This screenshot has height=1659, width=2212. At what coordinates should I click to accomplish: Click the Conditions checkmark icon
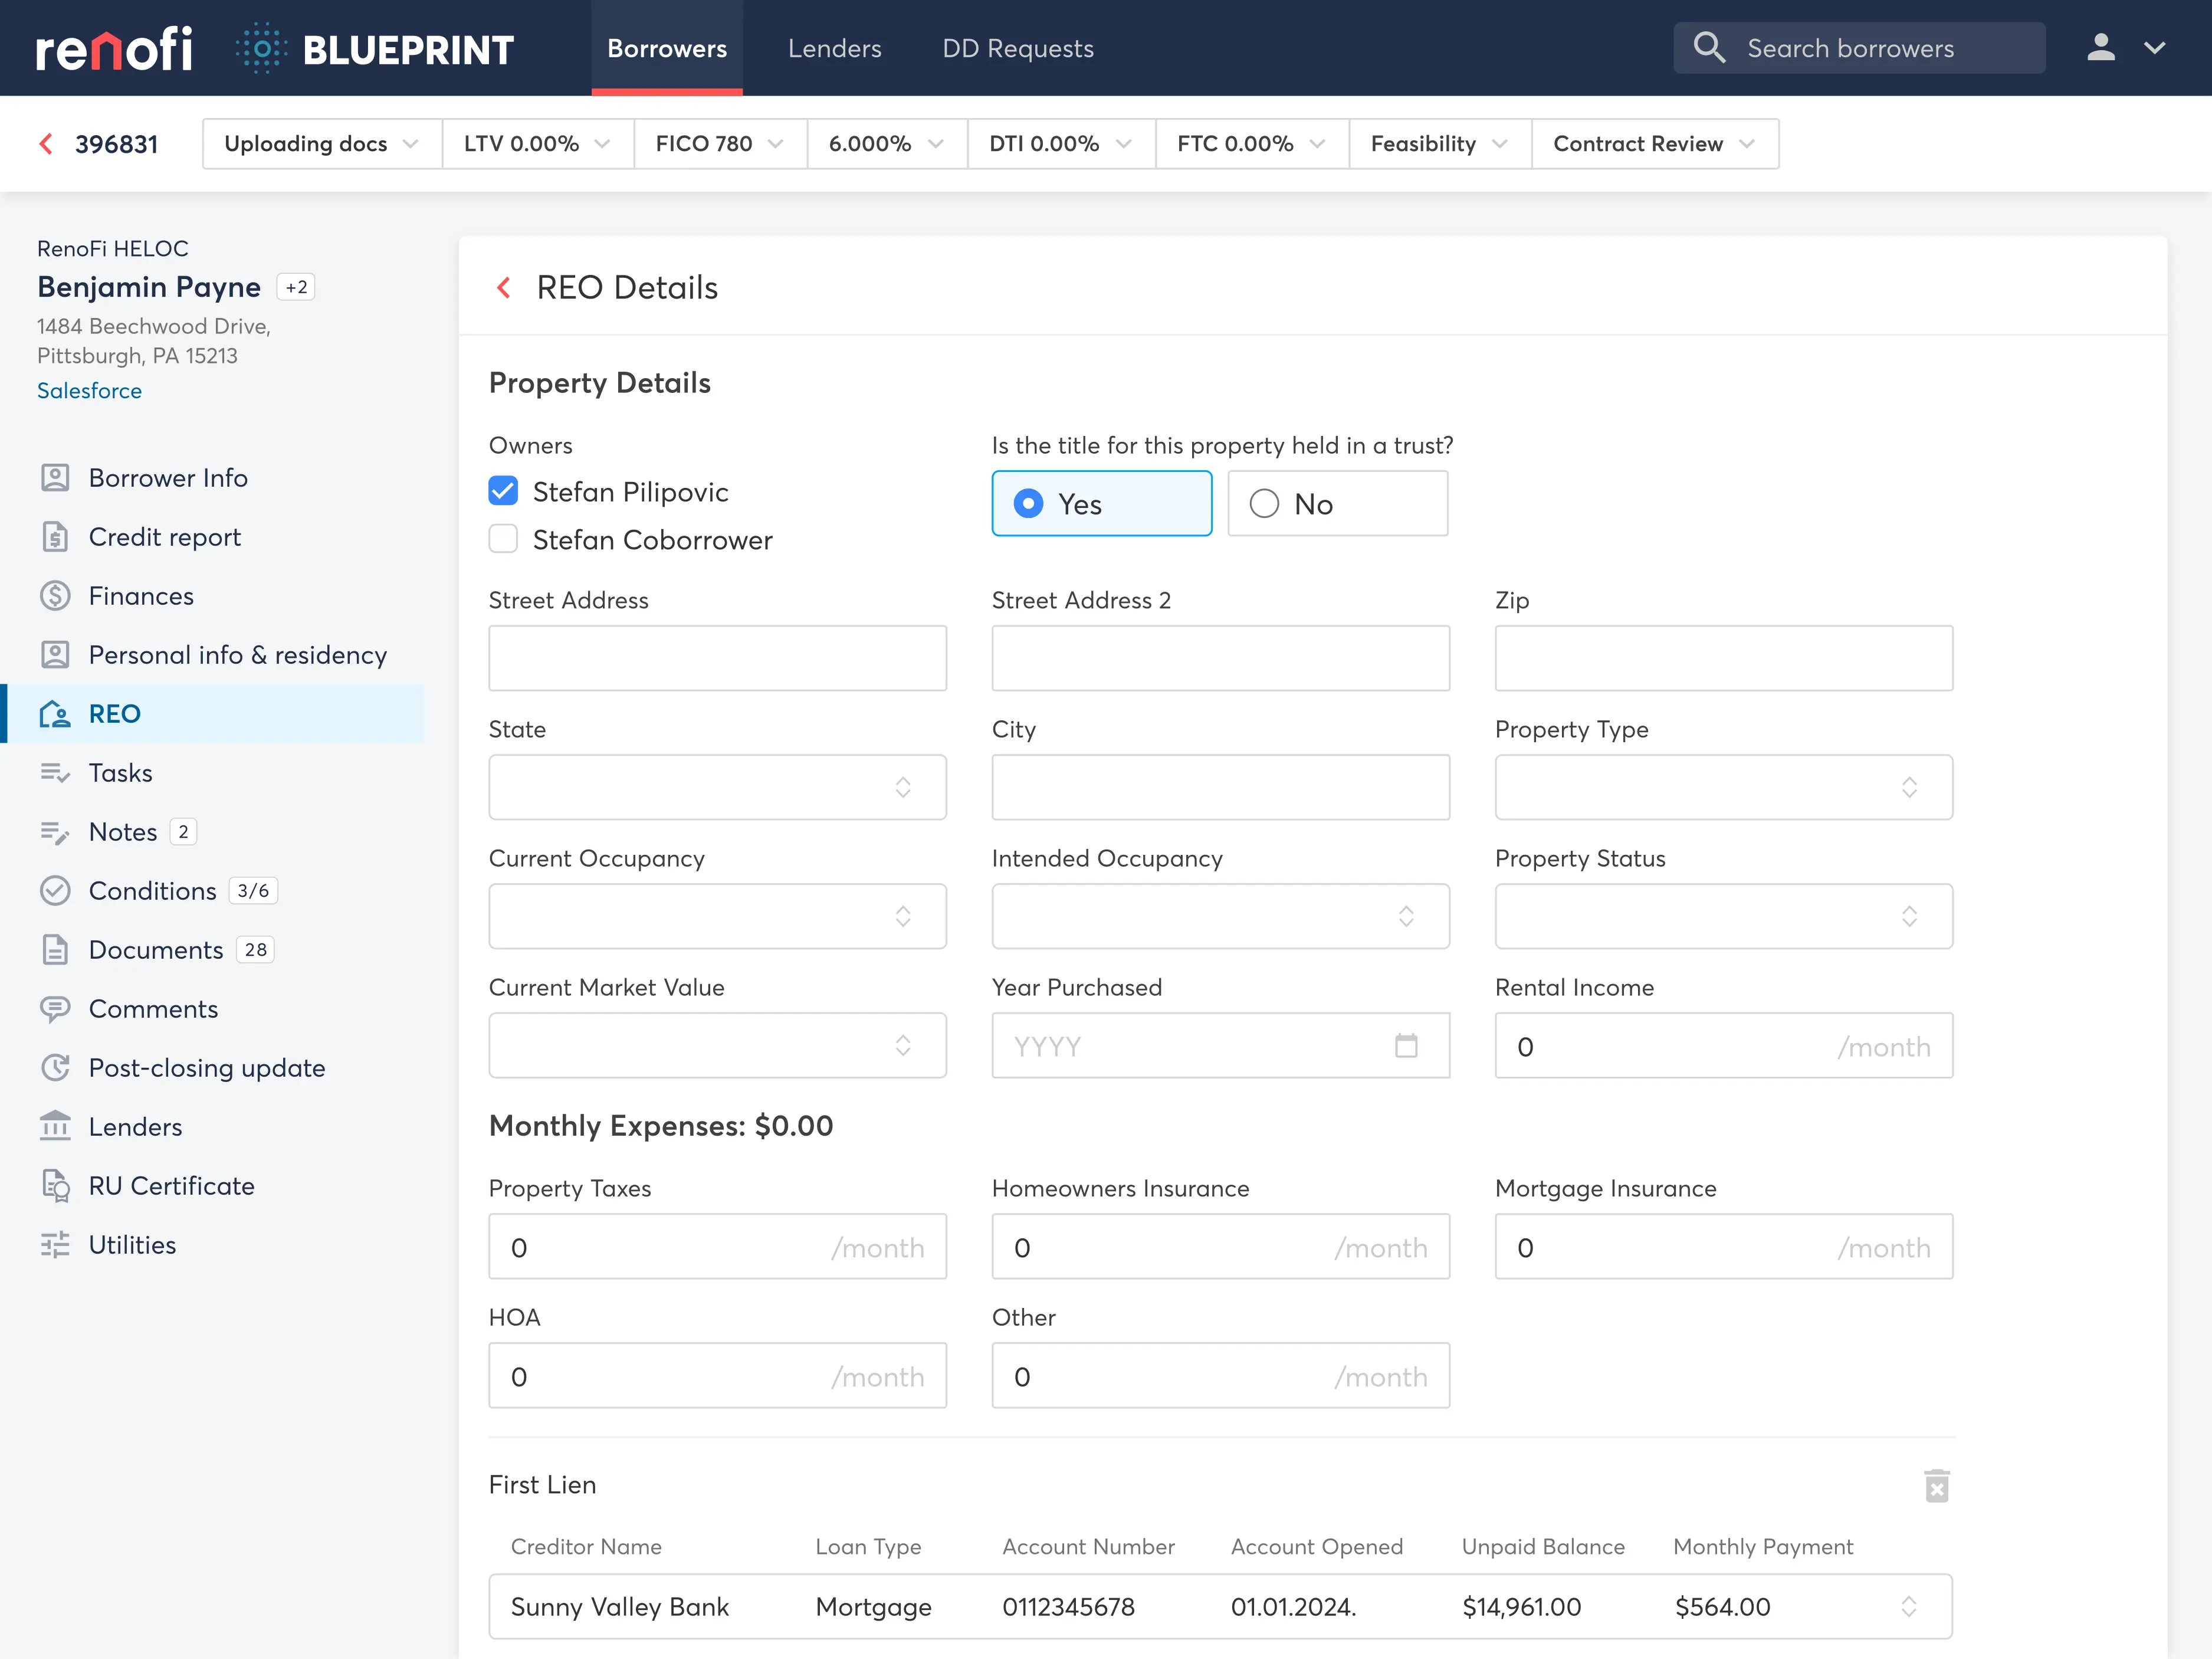pyautogui.click(x=55, y=891)
